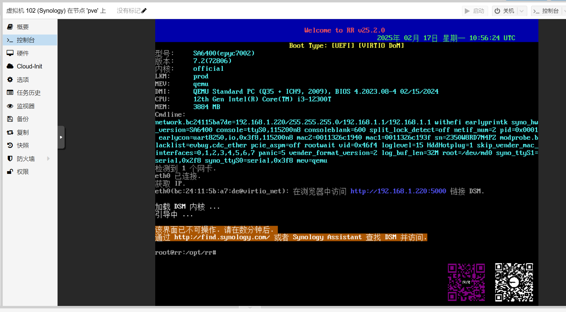The height and width of the screenshot is (312, 566).
Task: Click the 3884 MB memory value
Action: click(207, 107)
